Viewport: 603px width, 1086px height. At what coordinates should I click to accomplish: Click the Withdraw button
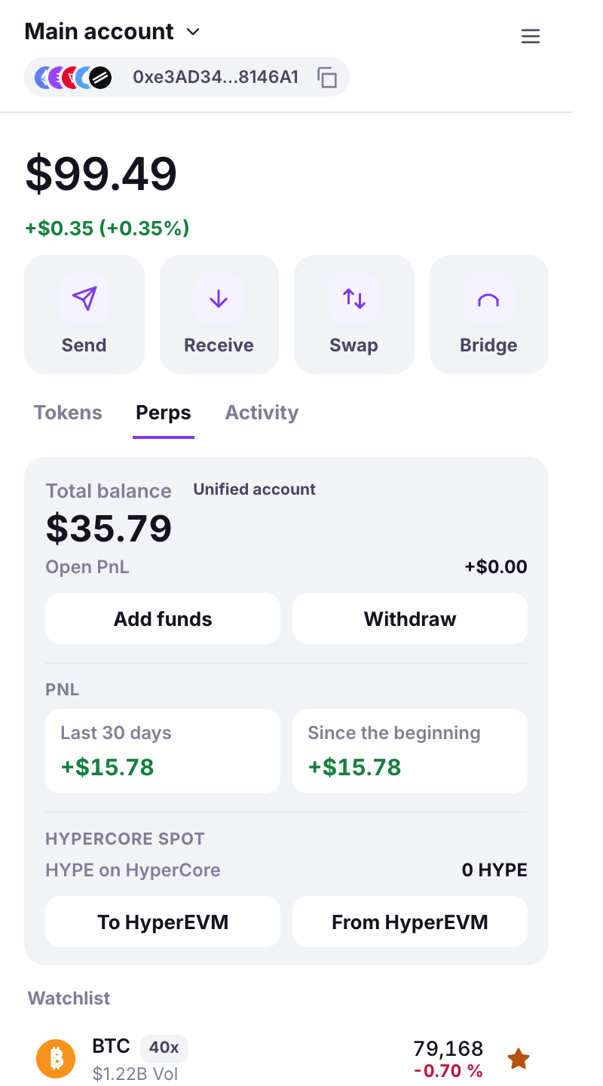(x=410, y=618)
